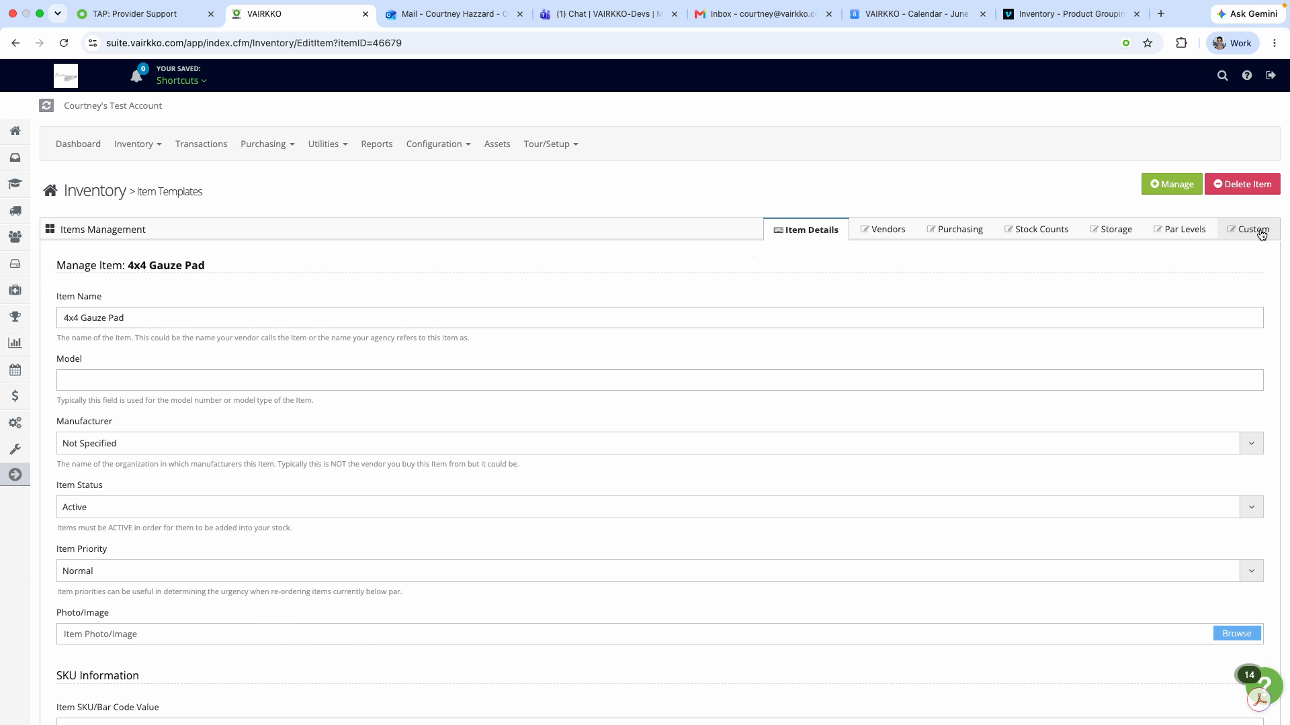The image size is (1290, 725).
Task: Open the Shortcuts dropdown
Action: (x=181, y=81)
